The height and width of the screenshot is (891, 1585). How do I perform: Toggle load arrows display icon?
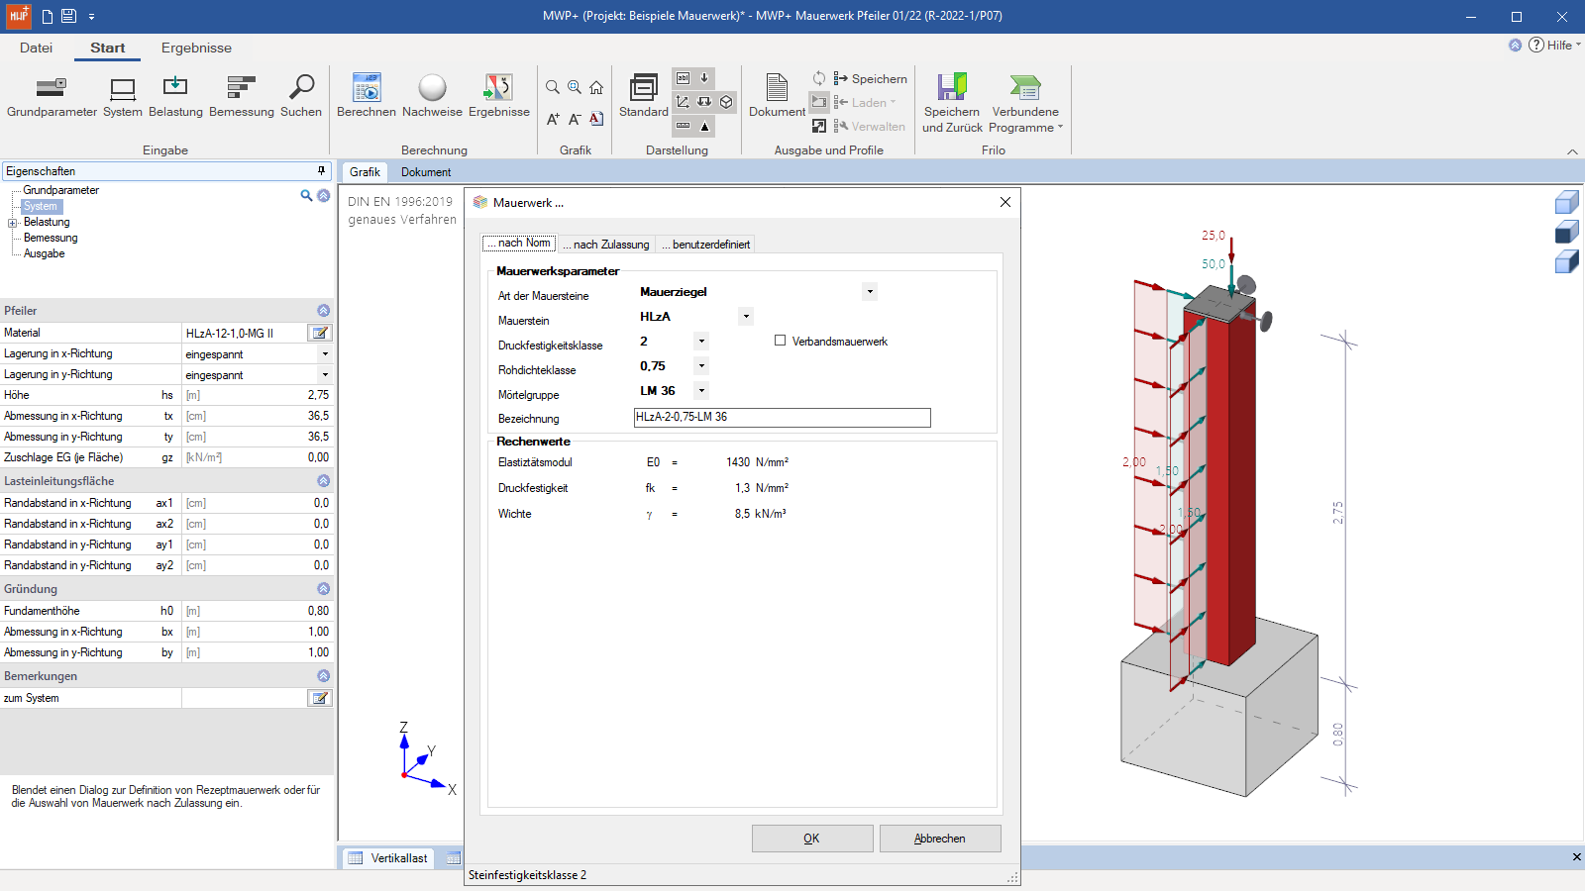pos(704,78)
